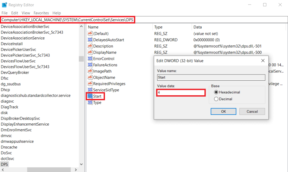Open the Edit menu
Image resolution: width=288 pixels, height=172 pixels.
15,13
